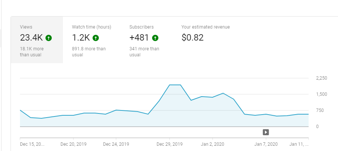Click the '18.1K more than usual' text
The image size is (338, 151).
[32, 52]
